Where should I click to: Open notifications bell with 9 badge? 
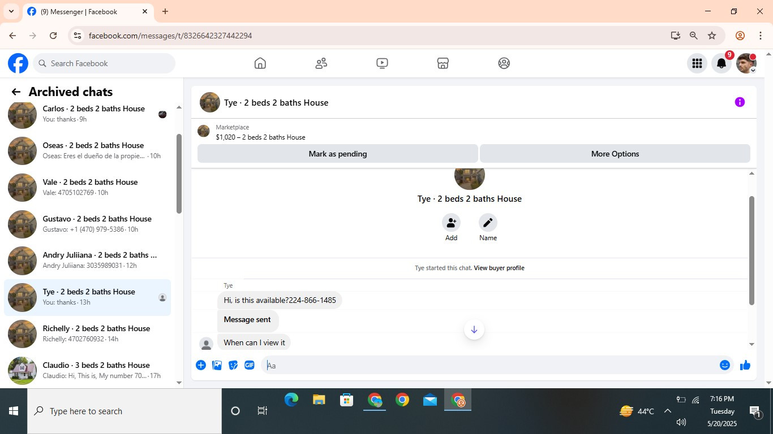722,63
